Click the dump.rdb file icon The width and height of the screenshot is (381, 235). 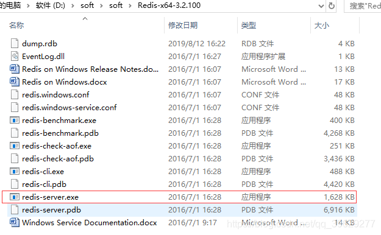[x=15, y=43]
